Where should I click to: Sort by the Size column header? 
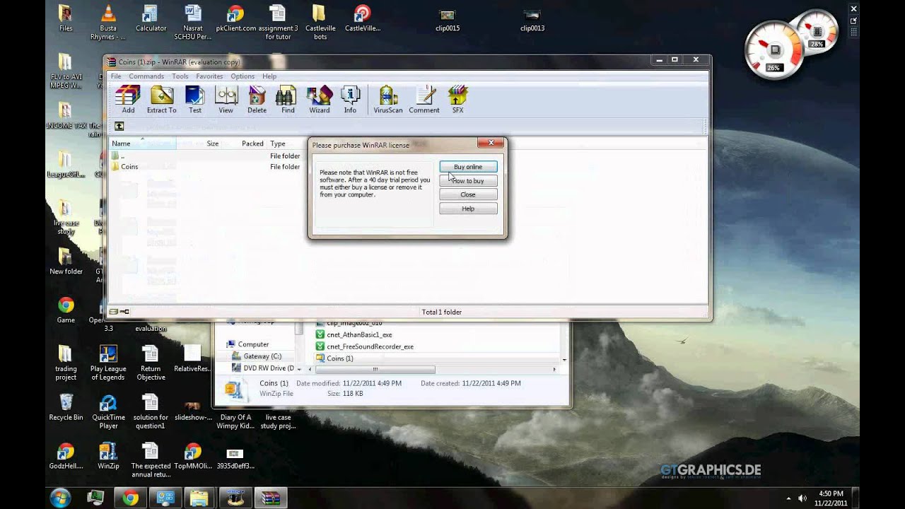212,144
